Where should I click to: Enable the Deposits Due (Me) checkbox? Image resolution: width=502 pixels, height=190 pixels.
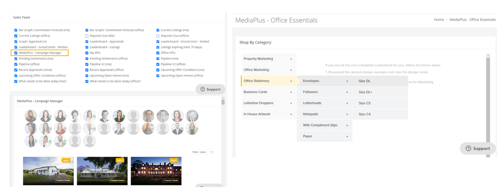[87, 36]
